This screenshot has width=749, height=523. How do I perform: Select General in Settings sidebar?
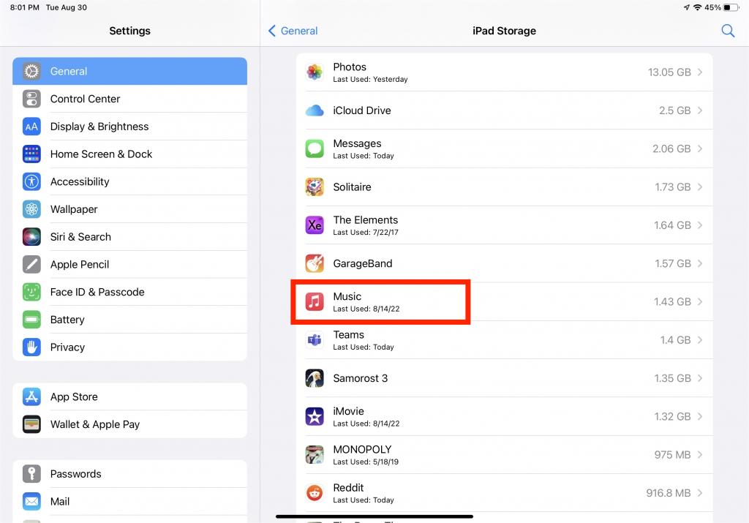(x=130, y=71)
